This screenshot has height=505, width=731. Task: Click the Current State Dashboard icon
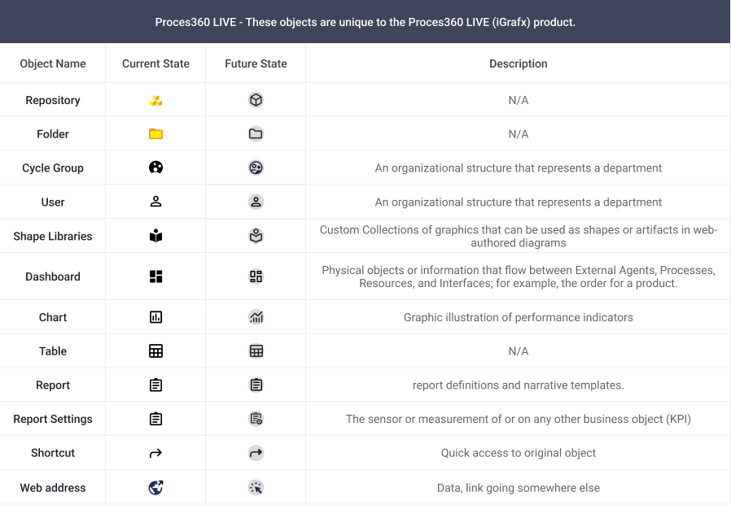point(155,276)
